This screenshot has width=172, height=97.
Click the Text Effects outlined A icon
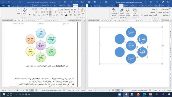(x=75, y=15)
